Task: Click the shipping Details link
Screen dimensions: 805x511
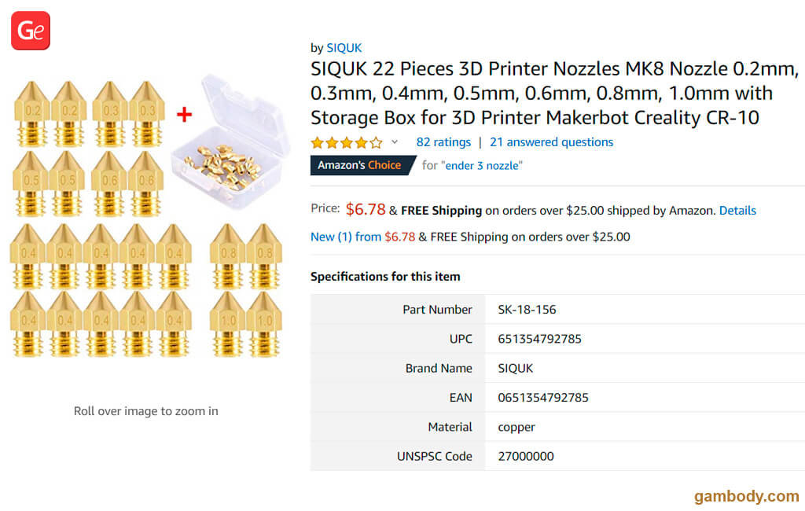Action: [x=737, y=211]
